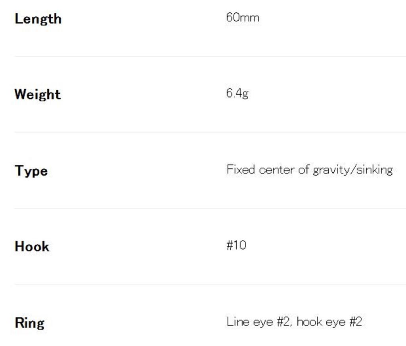406x346 pixels.
Task: Click the divider line below Length row
Action: pyautogui.click(x=210, y=56)
